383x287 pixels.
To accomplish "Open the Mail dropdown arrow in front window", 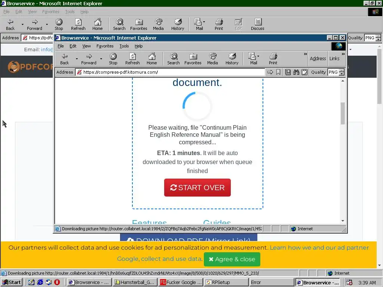I will [258, 57].
